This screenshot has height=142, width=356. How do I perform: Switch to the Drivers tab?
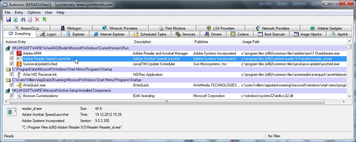coord(213,34)
